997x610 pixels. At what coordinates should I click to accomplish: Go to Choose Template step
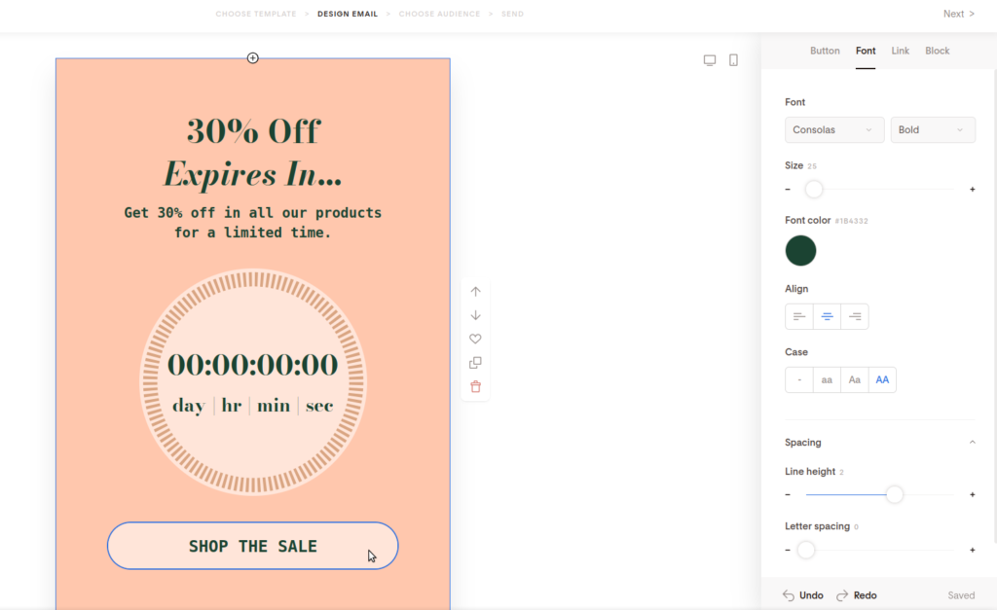(x=256, y=14)
